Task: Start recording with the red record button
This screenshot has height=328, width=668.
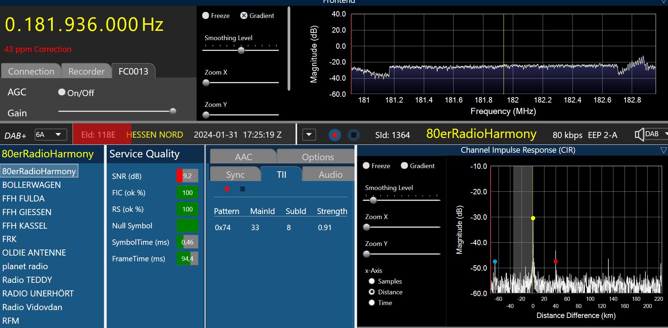Action: (335, 135)
